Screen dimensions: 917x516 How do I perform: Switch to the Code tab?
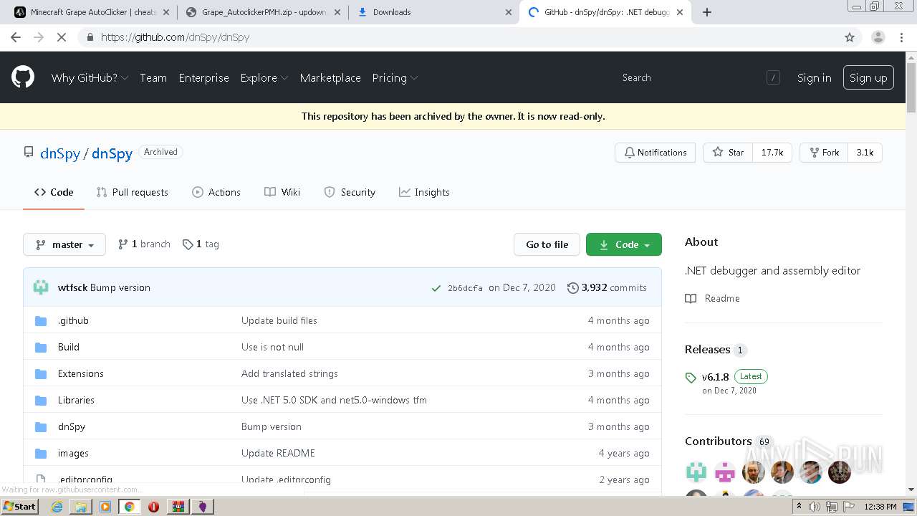pos(54,192)
